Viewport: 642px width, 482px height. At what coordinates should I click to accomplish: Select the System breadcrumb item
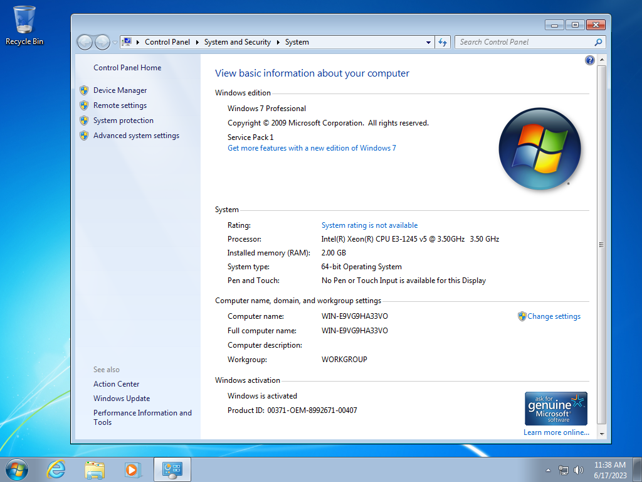tap(297, 42)
